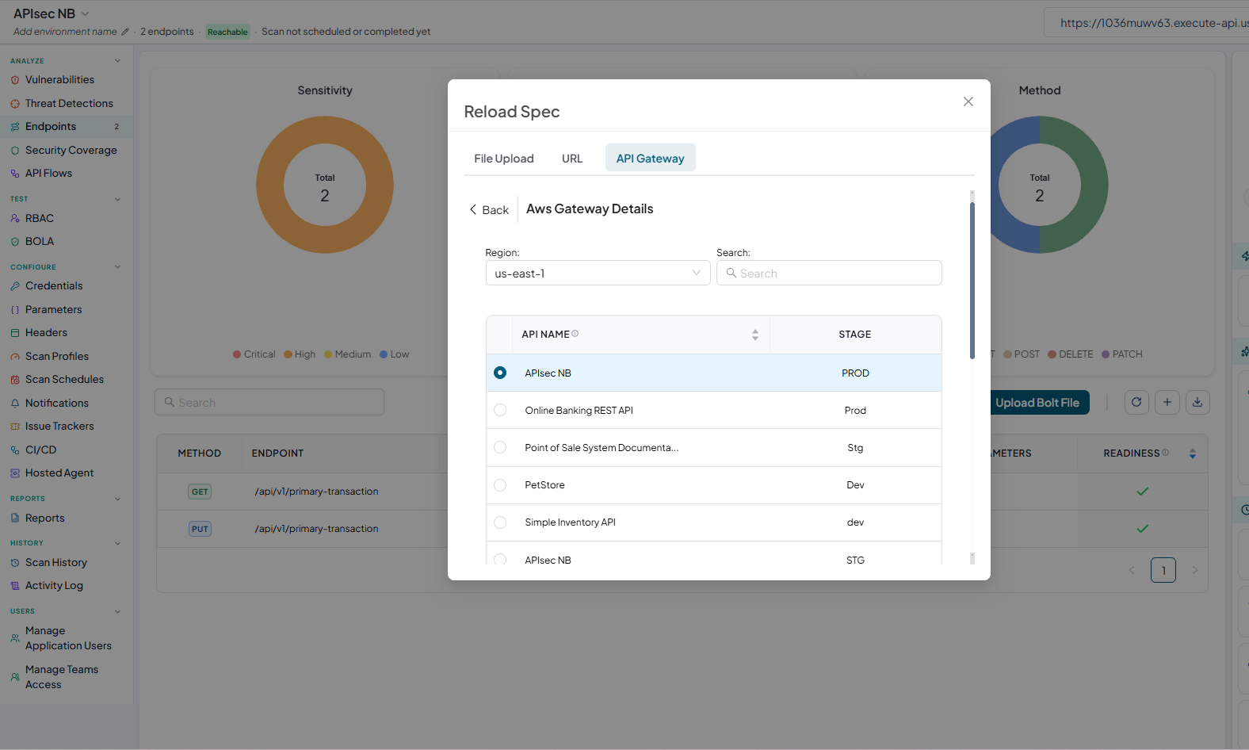The width and height of the screenshot is (1249, 750).
Task: Select Point of Sale System radio button
Action: (500, 447)
